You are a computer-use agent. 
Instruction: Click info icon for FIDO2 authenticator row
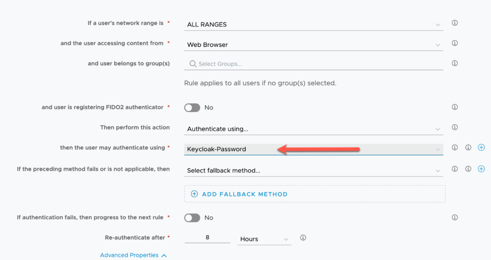pyautogui.click(x=455, y=107)
